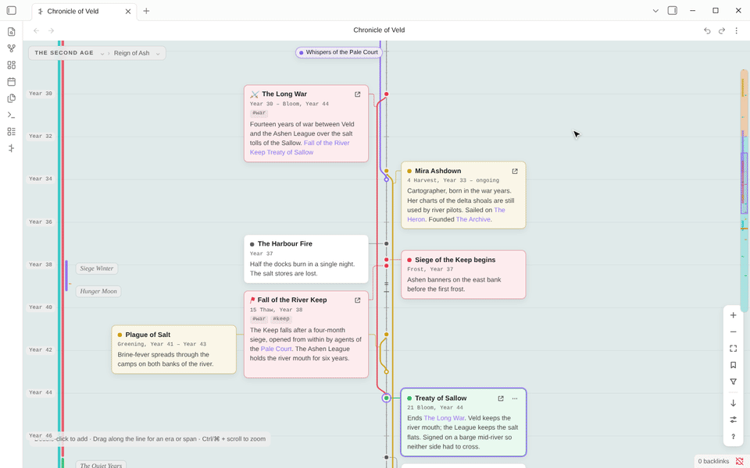Open the calendar icon in left sidebar

[12, 82]
